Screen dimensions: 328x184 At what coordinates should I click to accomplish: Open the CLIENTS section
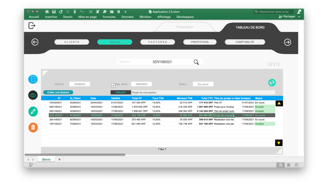72,42
